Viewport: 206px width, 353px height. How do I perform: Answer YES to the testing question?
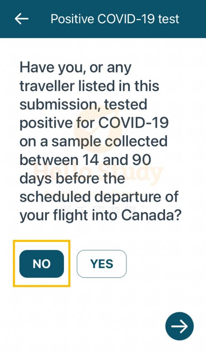click(102, 264)
